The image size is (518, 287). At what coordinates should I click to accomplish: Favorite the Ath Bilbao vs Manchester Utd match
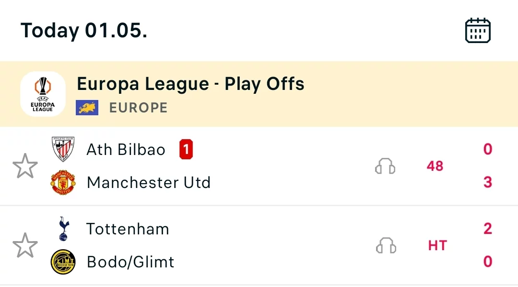pos(25,166)
